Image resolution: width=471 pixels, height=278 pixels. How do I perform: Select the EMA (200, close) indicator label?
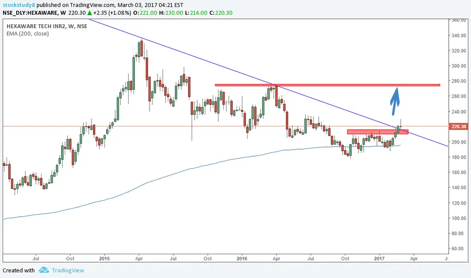pos(28,34)
